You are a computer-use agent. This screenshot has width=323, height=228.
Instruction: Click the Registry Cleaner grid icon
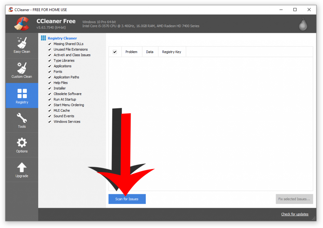44,38
